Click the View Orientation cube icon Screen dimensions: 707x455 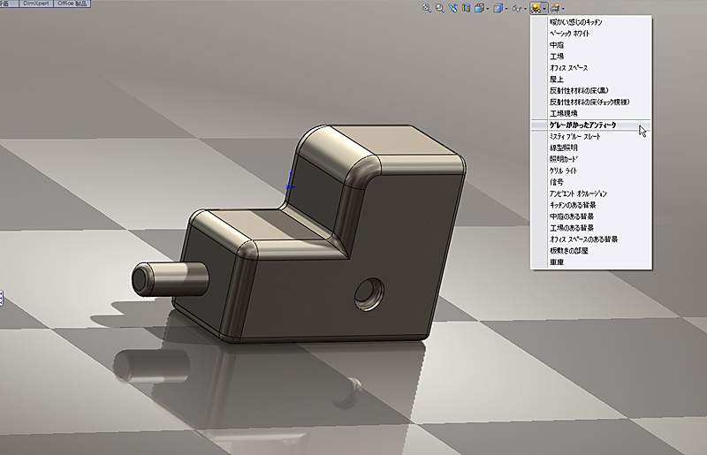coord(478,8)
